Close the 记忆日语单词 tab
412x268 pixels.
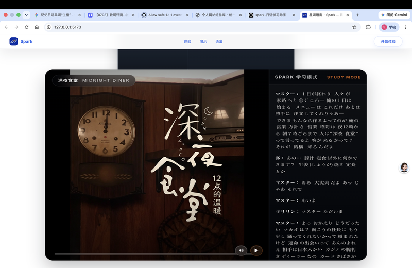(x=79, y=15)
